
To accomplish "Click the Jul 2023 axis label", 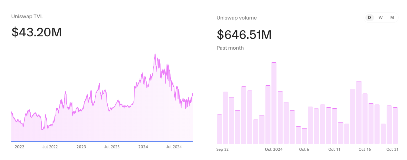I will (112, 147).
